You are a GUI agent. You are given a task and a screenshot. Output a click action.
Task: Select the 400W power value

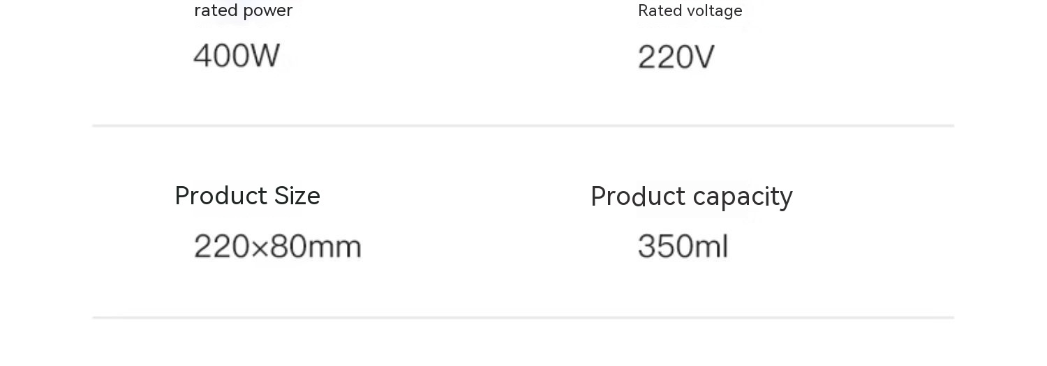(237, 56)
